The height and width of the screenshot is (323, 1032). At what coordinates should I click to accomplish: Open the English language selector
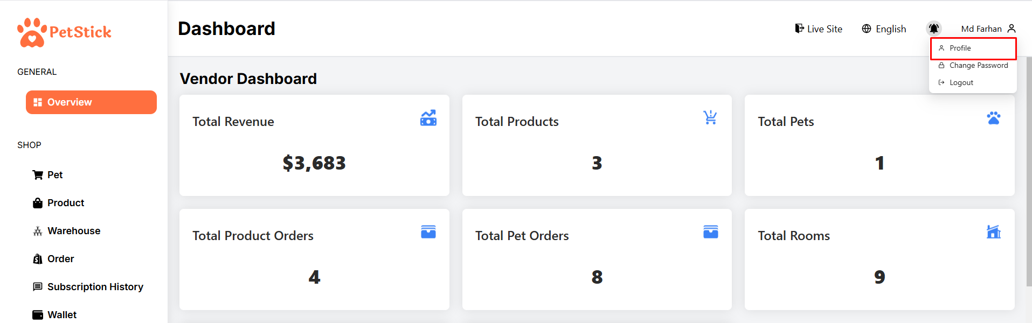(884, 29)
